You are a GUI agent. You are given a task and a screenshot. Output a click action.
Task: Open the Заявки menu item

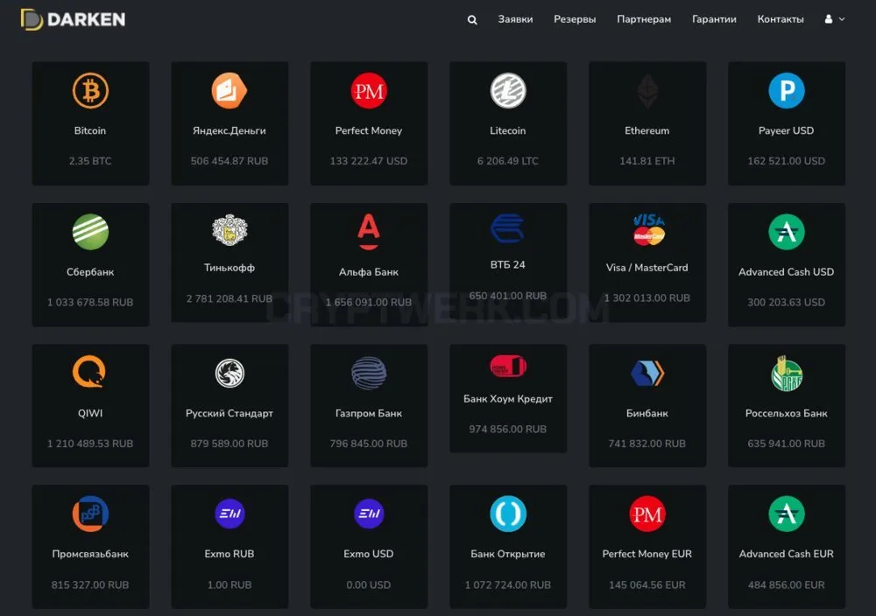click(x=515, y=19)
